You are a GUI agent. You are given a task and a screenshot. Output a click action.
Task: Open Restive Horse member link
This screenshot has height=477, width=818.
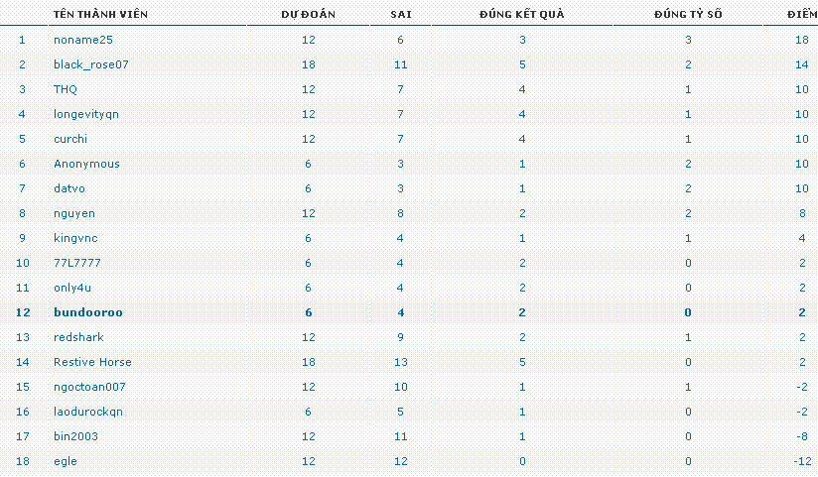coord(92,362)
